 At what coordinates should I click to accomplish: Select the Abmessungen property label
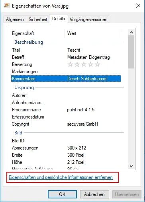click(25, 148)
